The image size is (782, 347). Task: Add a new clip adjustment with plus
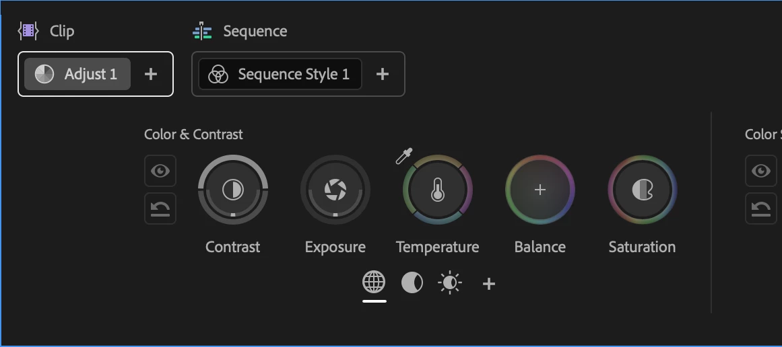(151, 74)
